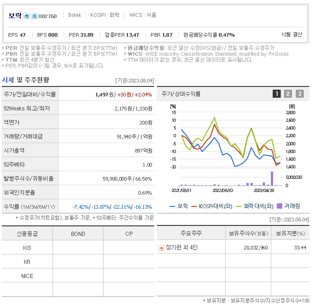312x306 pixels.
Task: Click the 897억원 market cap cell
Action: coord(143,151)
